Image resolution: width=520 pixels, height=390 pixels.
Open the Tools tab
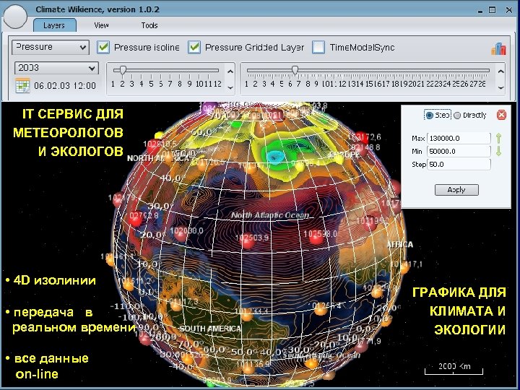[149, 25]
